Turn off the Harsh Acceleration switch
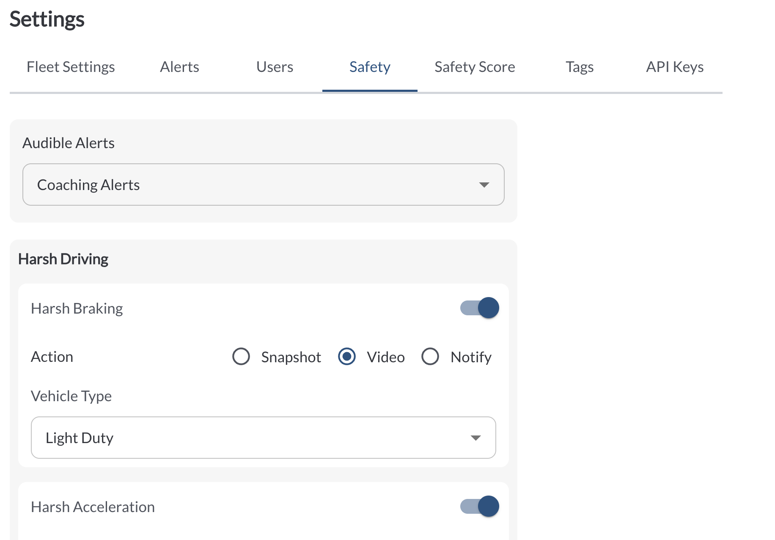The width and height of the screenshot is (775, 540). (x=480, y=507)
